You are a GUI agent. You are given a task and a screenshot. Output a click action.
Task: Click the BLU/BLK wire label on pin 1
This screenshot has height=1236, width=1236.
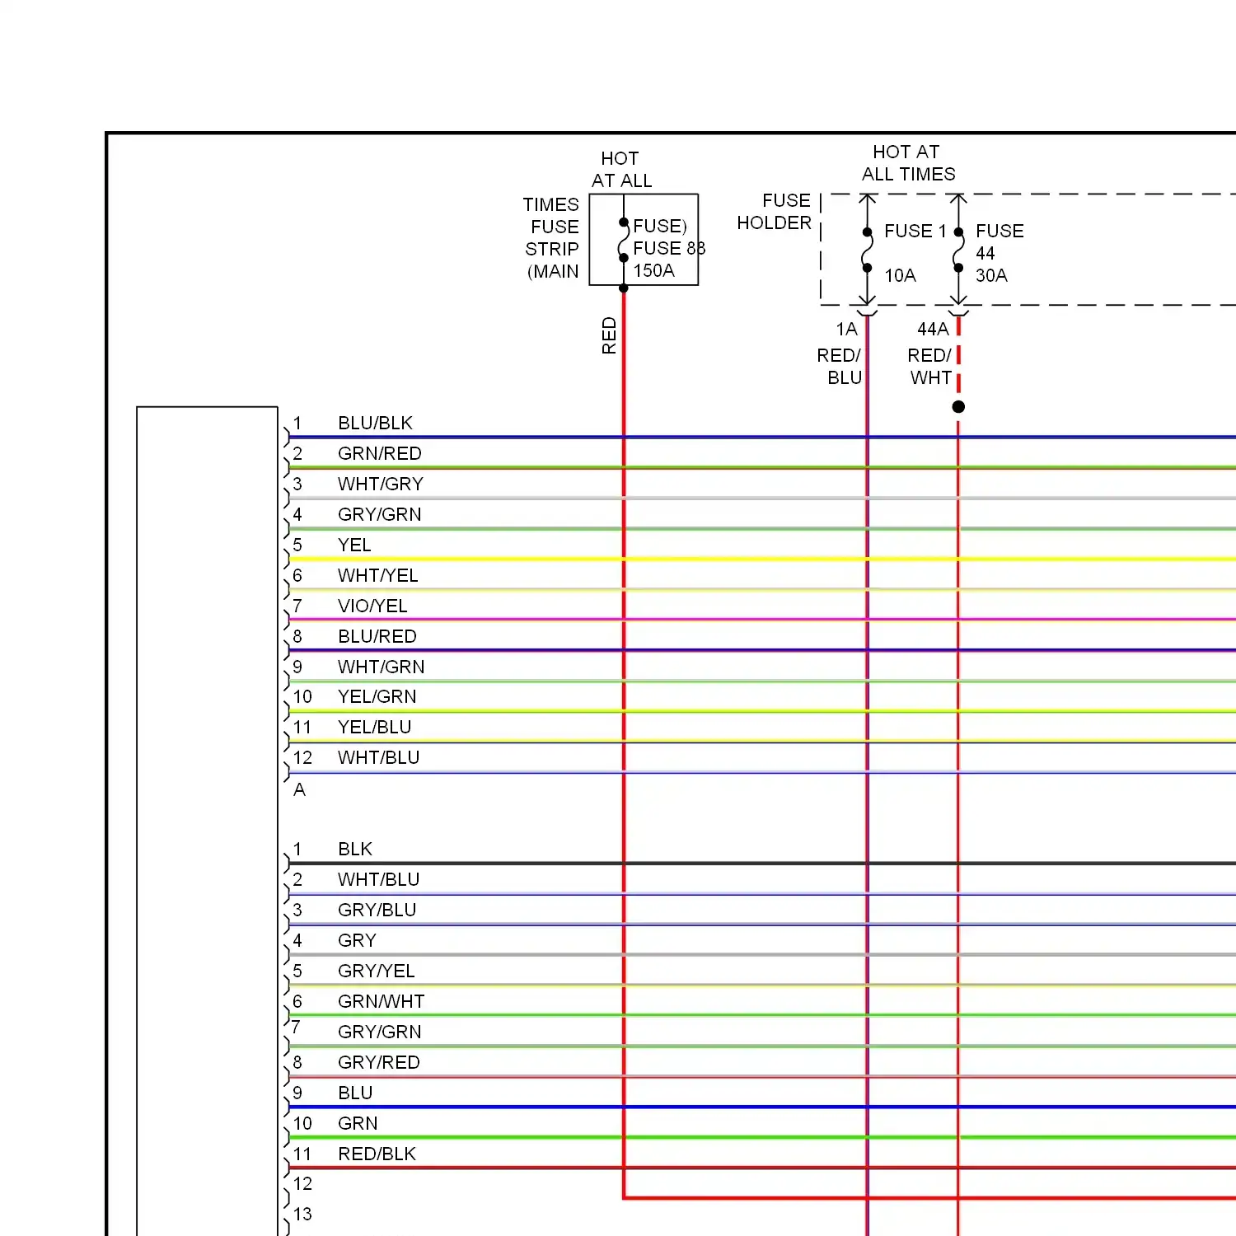pyautogui.click(x=375, y=423)
